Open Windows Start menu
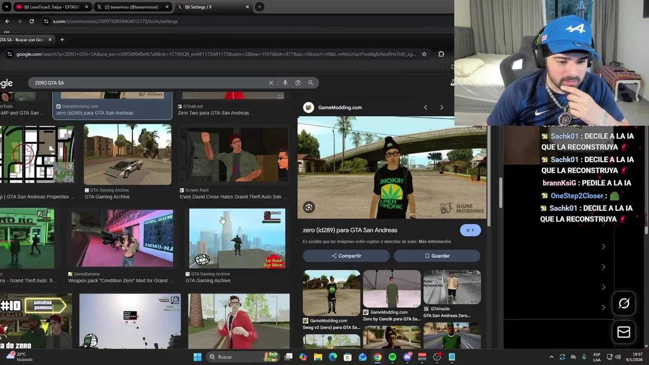Image resolution: width=649 pixels, height=365 pixels. click(197, 357)
